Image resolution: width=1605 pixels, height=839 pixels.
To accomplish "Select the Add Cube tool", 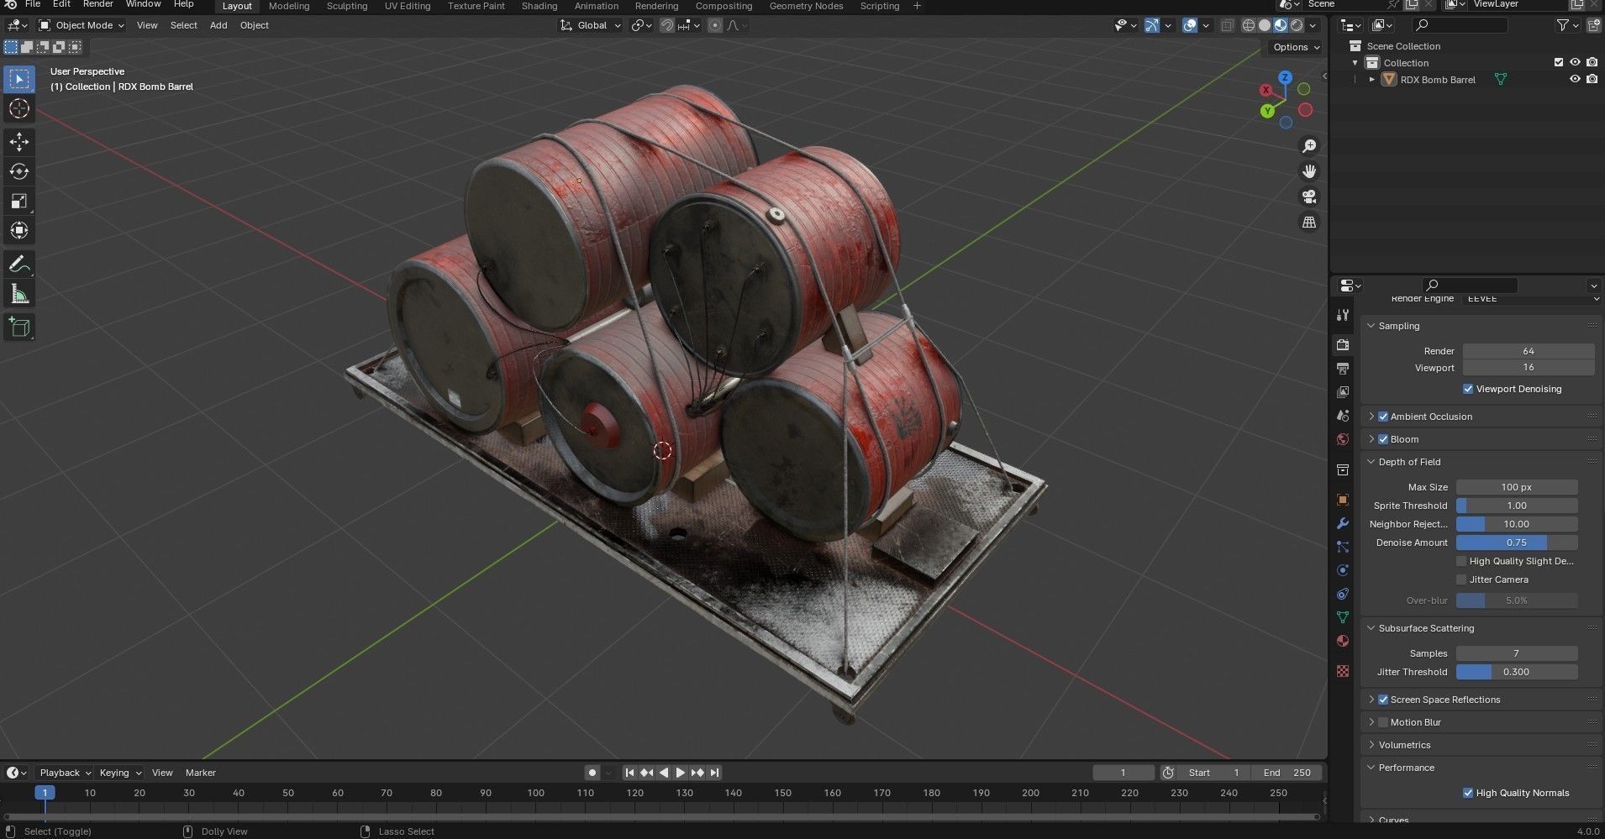I will [18, 327].
